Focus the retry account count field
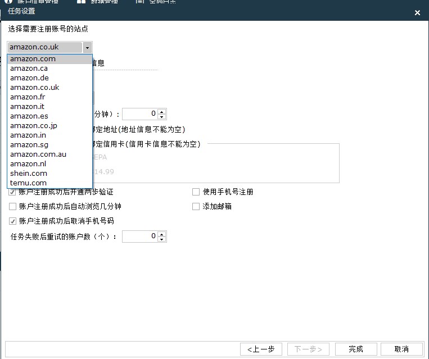429x359 pixels. pyautogui.click(x=141, y=237)
